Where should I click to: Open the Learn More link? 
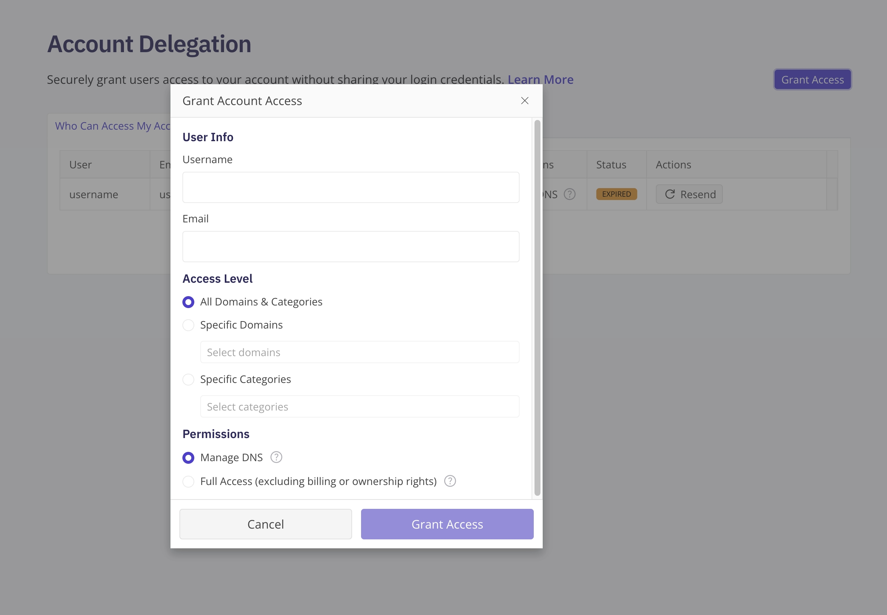pyautogui.click(x=540, y=79)
